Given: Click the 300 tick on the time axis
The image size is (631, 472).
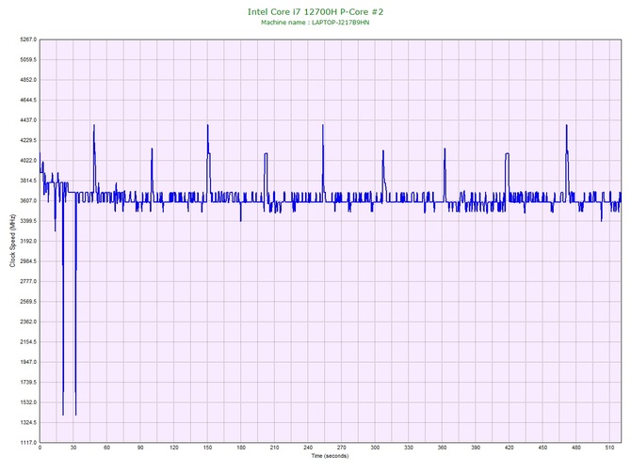Looking at the screenshot, I should [x=375, y=448].
